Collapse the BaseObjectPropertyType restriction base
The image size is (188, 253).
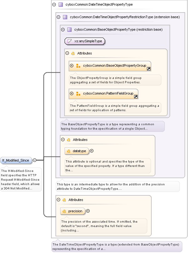pyautogui.click(x=63, y=30)
